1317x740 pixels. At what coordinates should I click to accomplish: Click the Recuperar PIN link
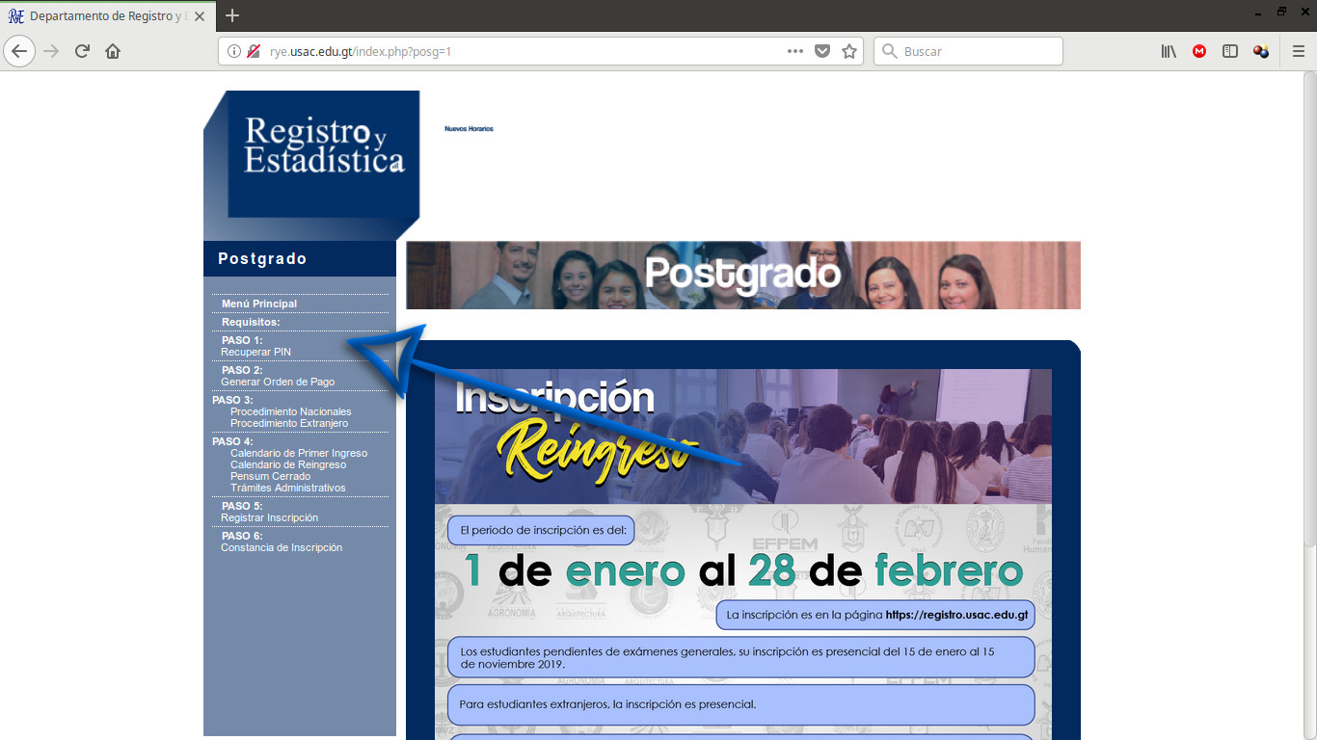[255, 352]
